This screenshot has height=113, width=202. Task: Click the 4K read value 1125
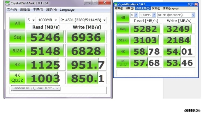tap(46, 64)
